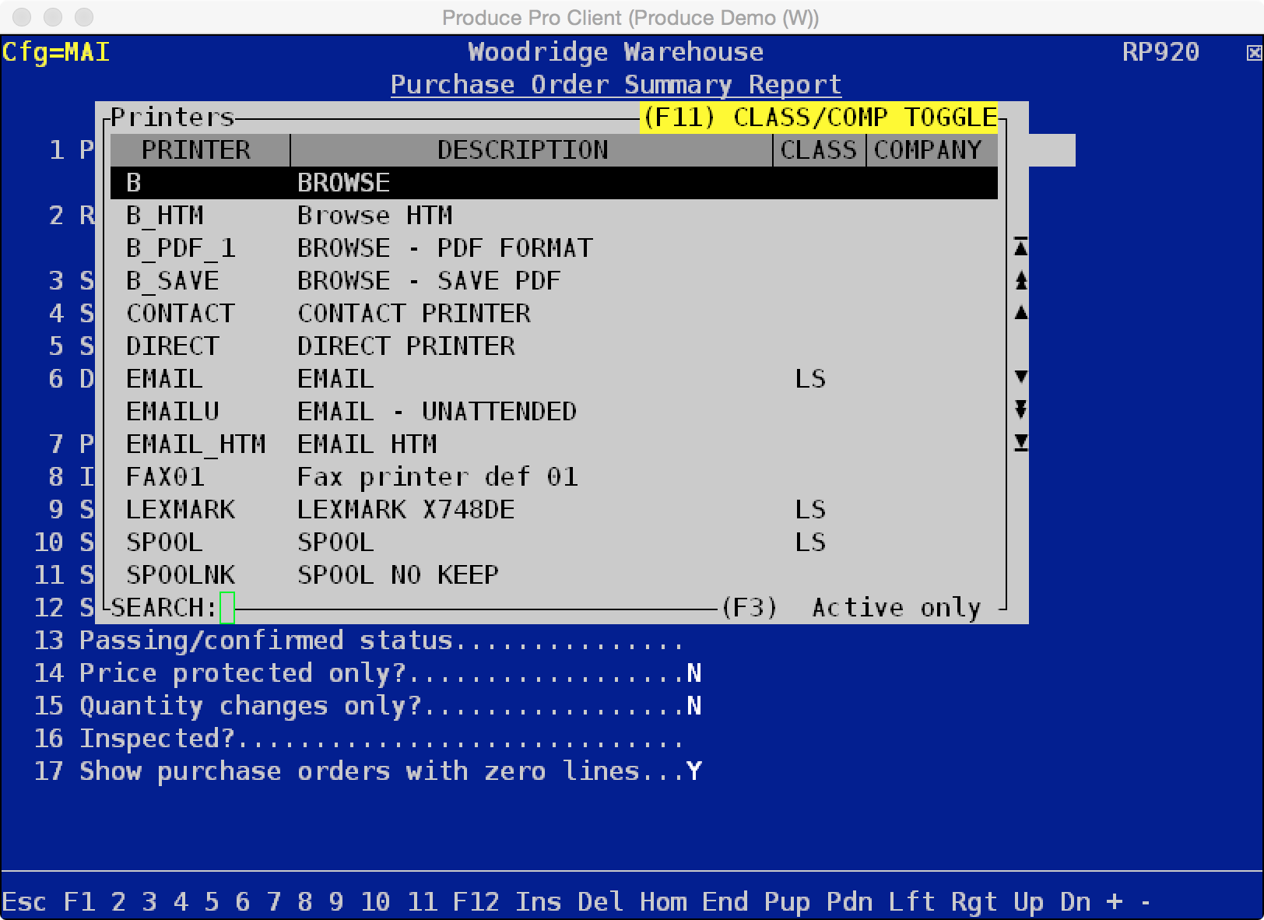
Task: Click Passing/confirmed status line
Action: pos(358,641)
